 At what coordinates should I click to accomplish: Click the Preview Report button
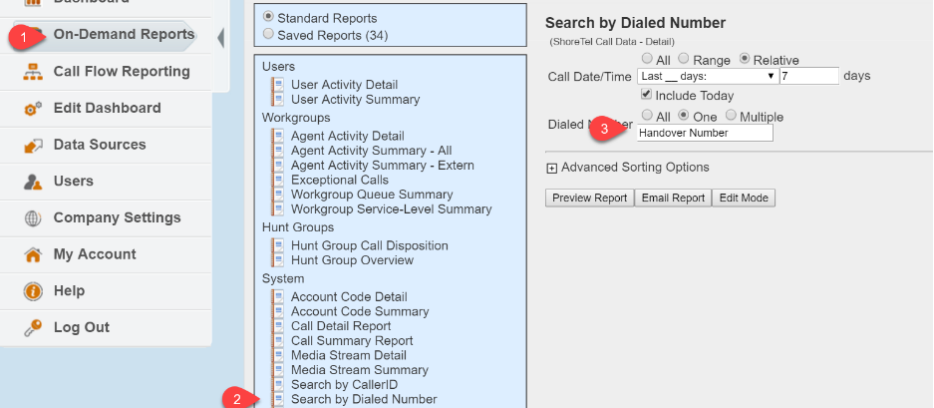coord(589,198)
